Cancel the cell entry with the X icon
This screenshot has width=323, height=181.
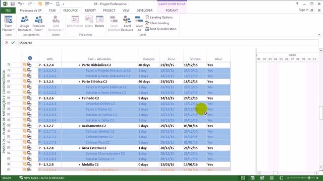point(7,42)
